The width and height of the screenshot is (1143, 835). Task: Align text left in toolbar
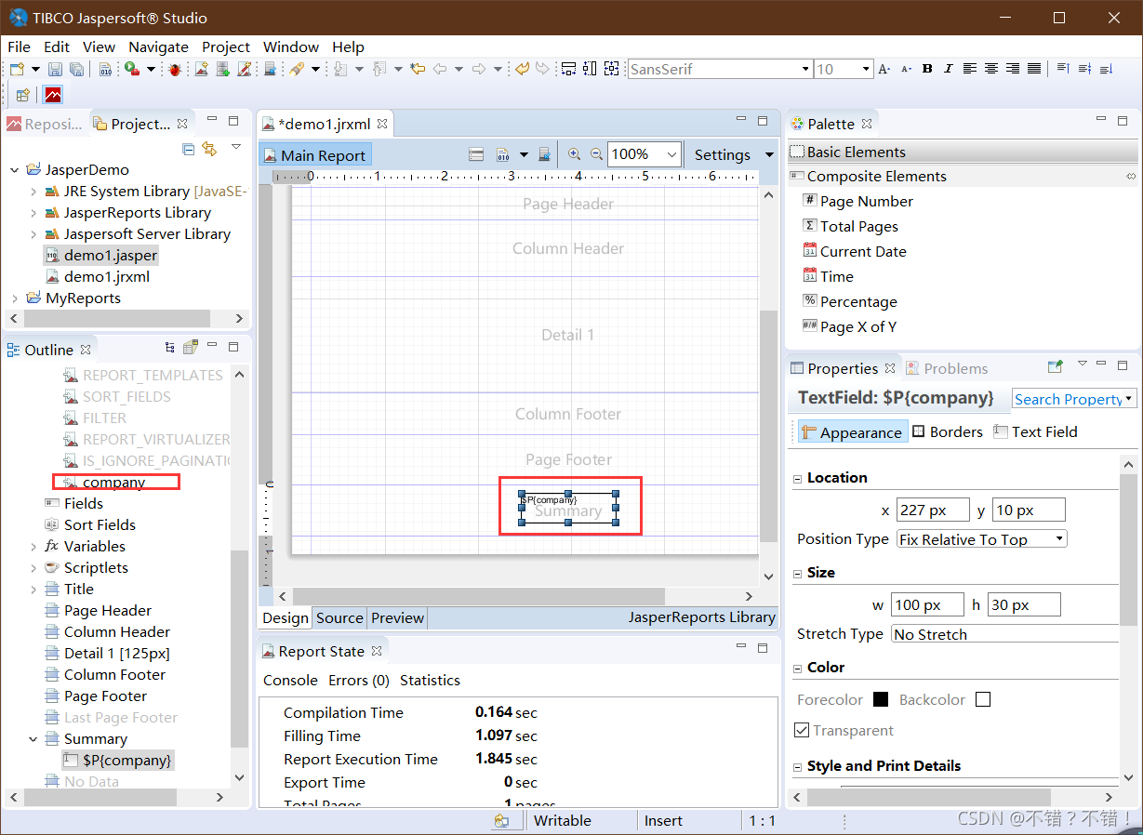(x=970, y=69)
